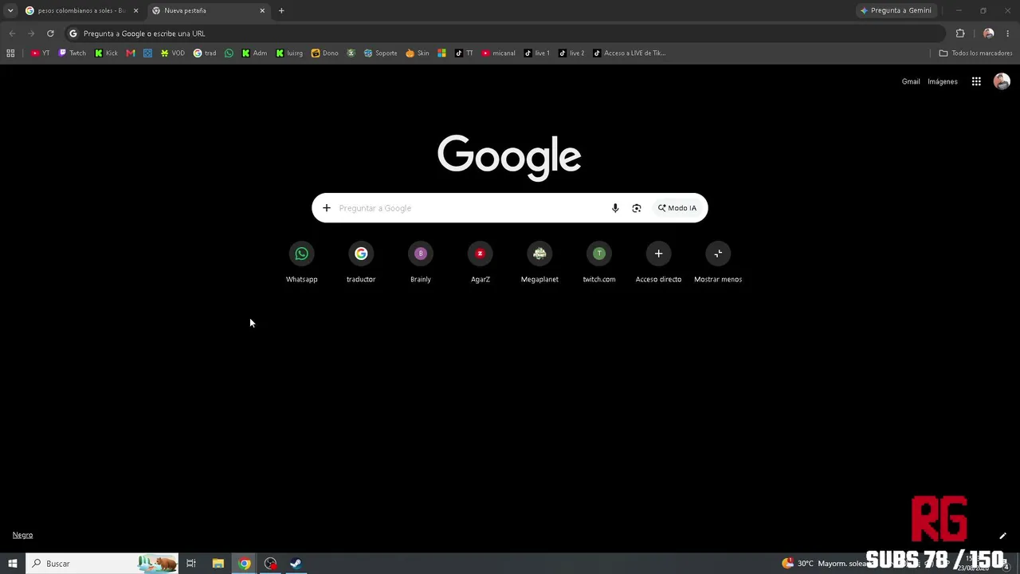The image size is (1020, 574).
Task: Open the Chrome profile avatar in toolbar
Action: coord(989,33)
